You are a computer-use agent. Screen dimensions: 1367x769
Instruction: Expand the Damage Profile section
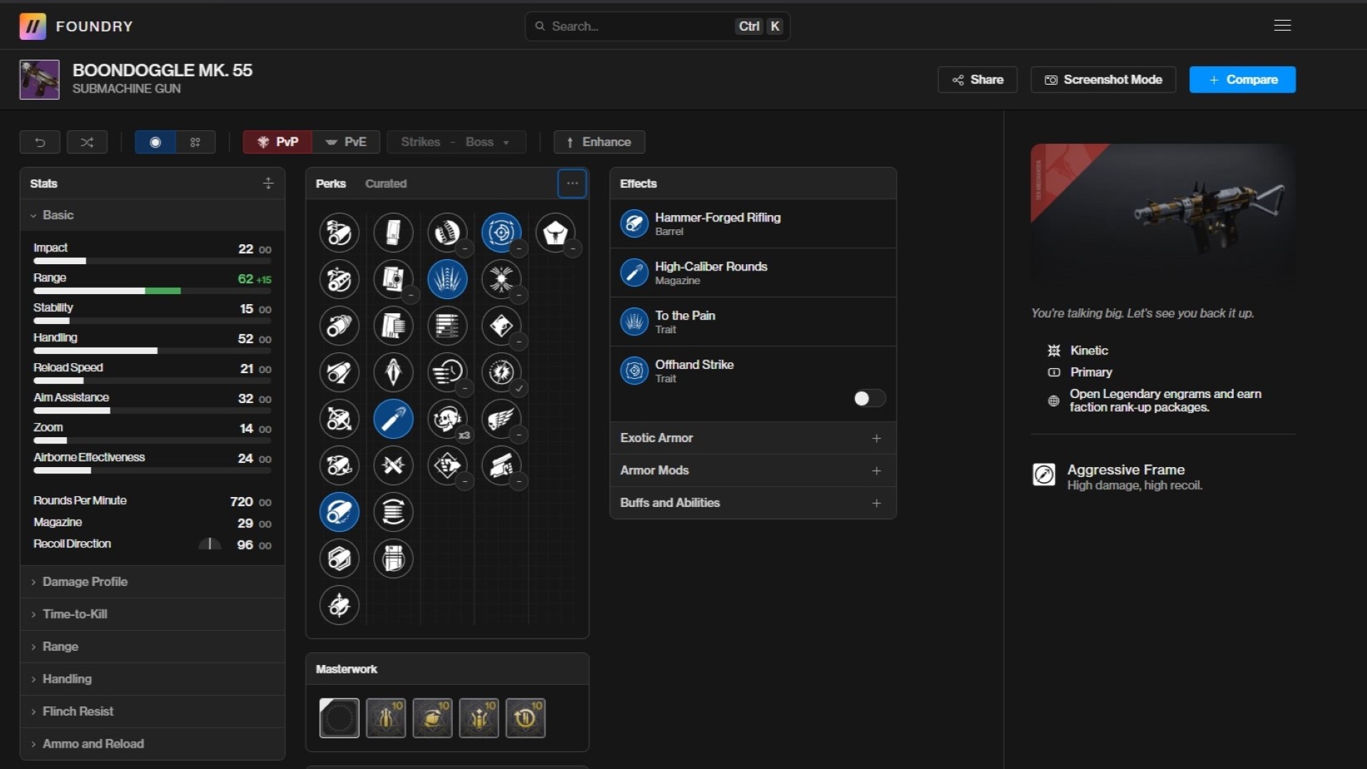[85, 582]
